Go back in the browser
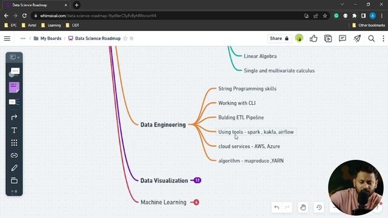Viewport: 388px width, 218px height. pyautogui.click(x=6, y=16)
